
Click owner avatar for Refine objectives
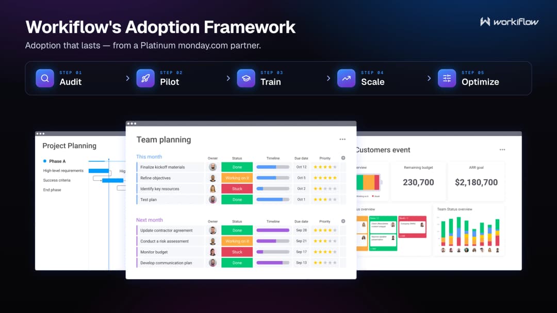[213, 178]
